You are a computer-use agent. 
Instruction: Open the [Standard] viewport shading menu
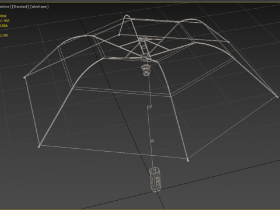click(x=20, y=6)
